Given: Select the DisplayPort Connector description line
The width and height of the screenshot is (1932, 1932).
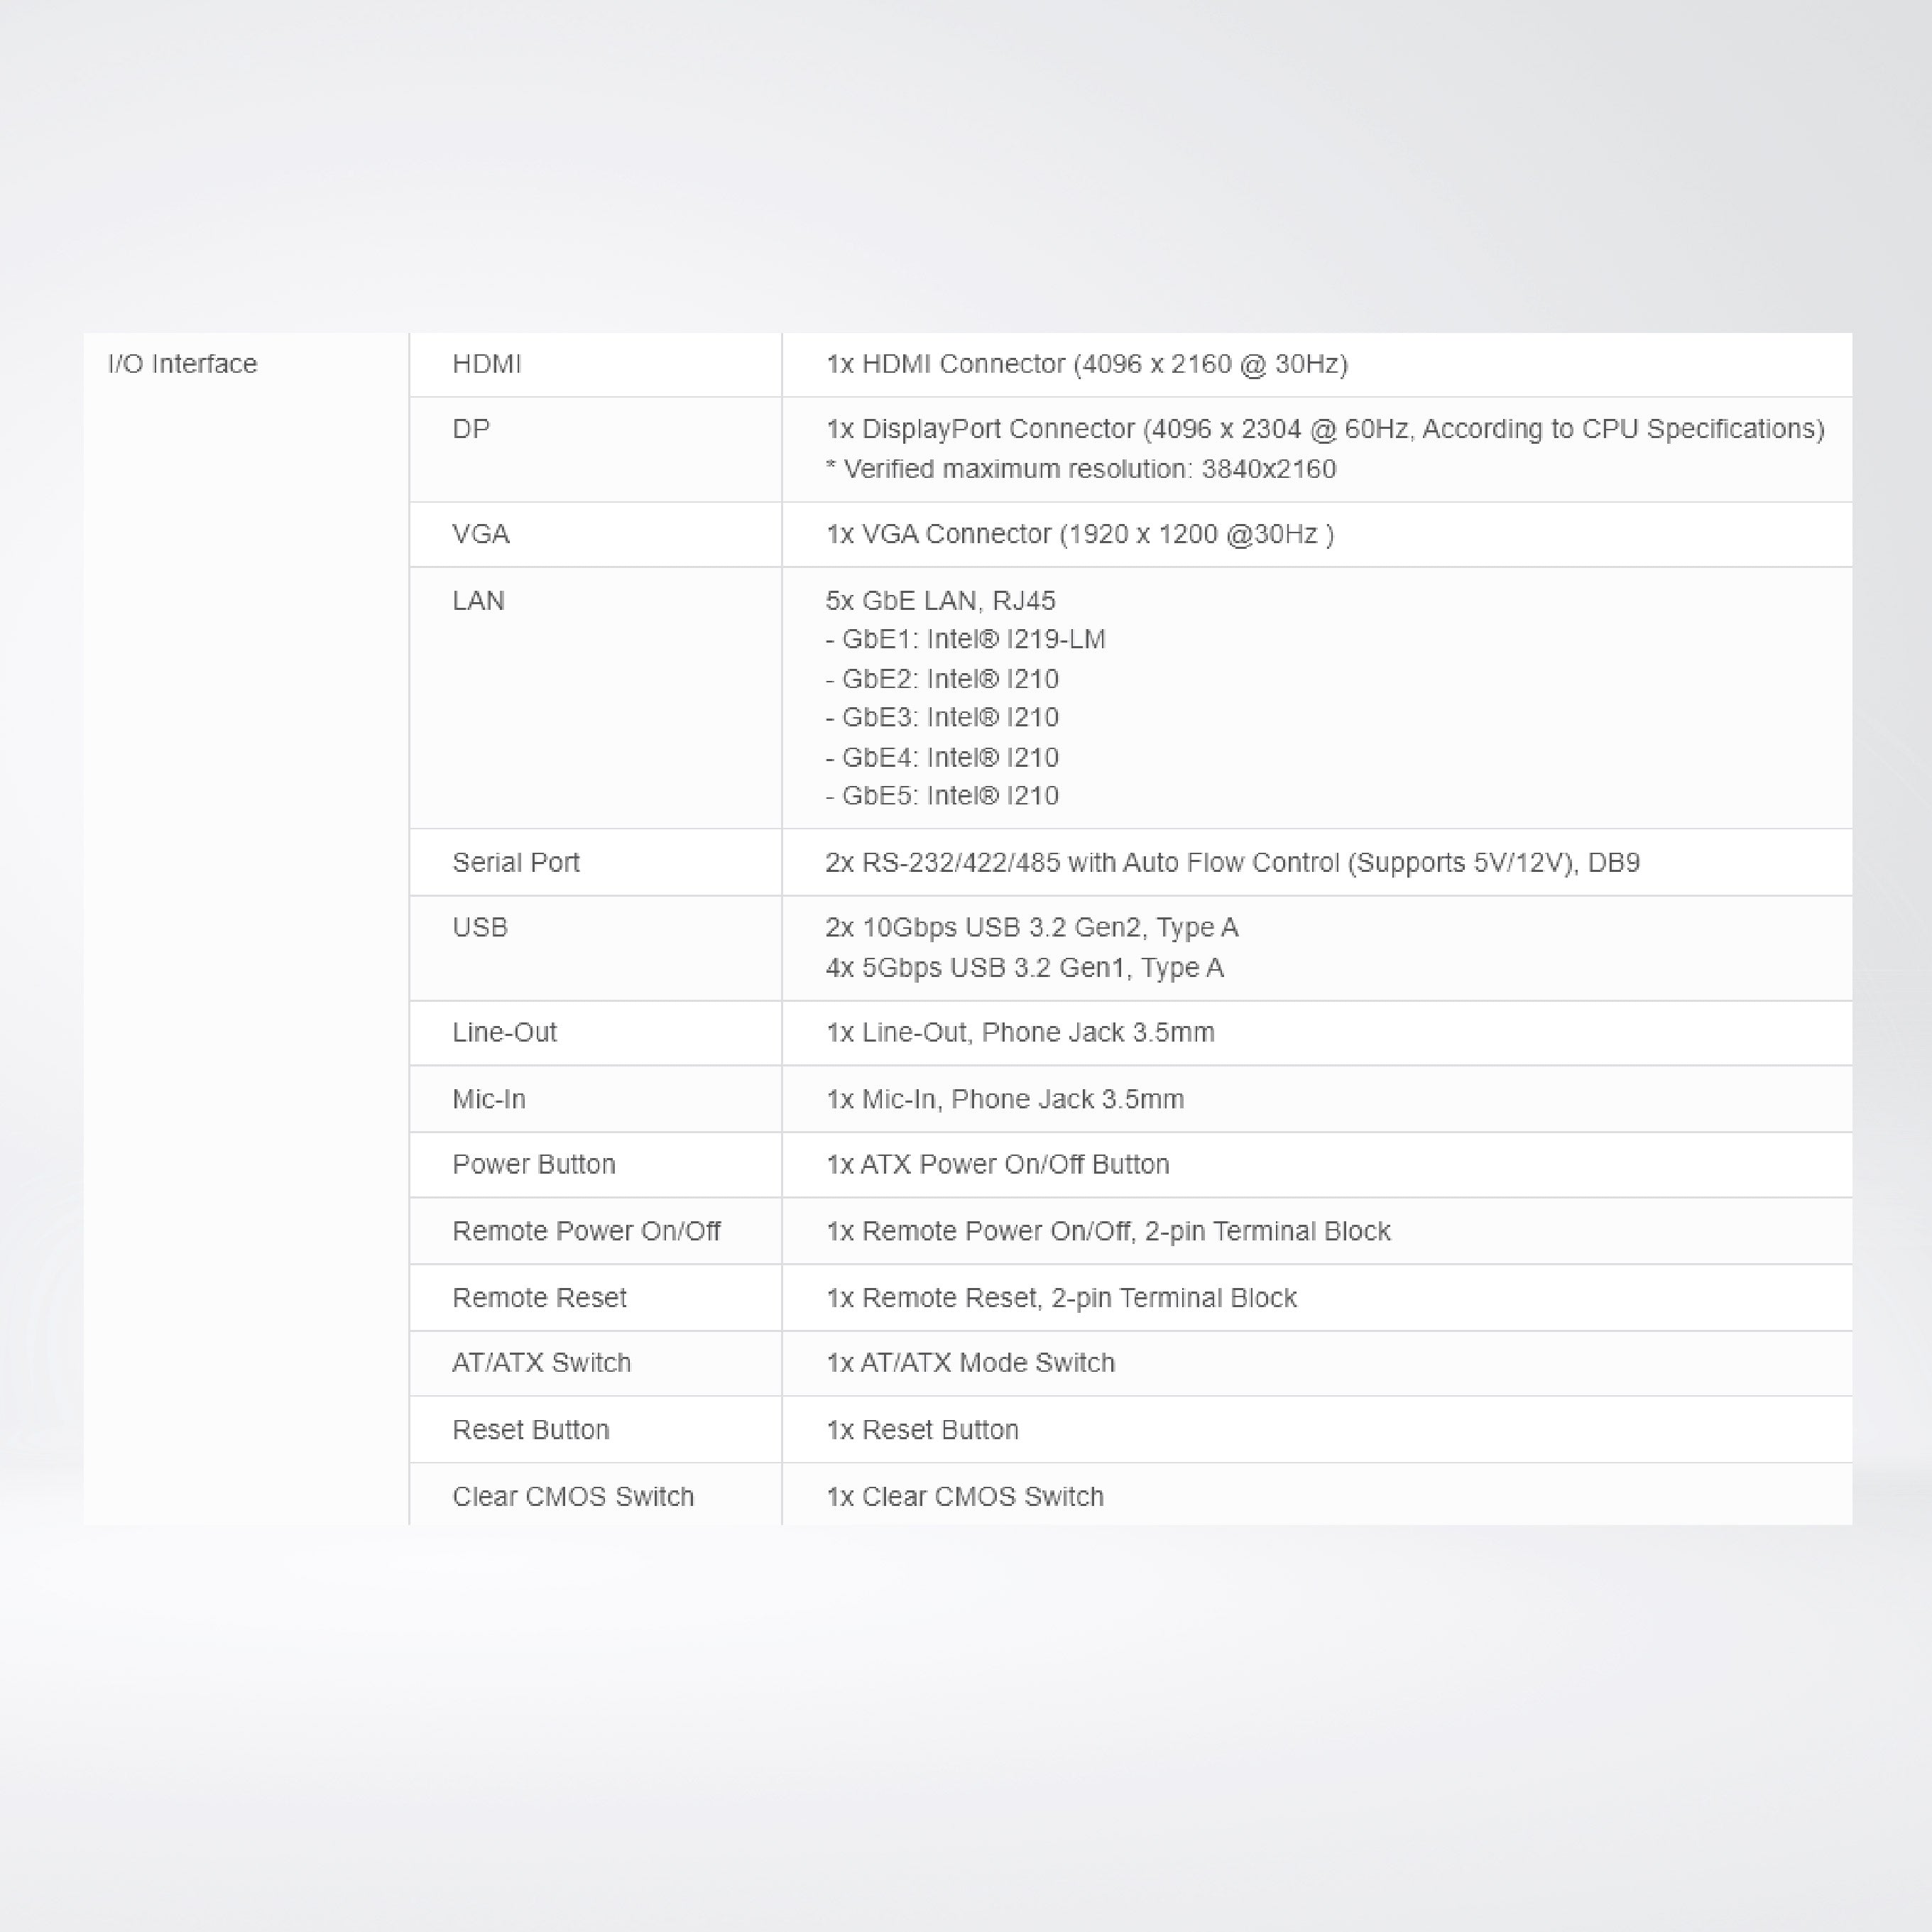Looking at the screenshot, I should [x=1324, y=429].
